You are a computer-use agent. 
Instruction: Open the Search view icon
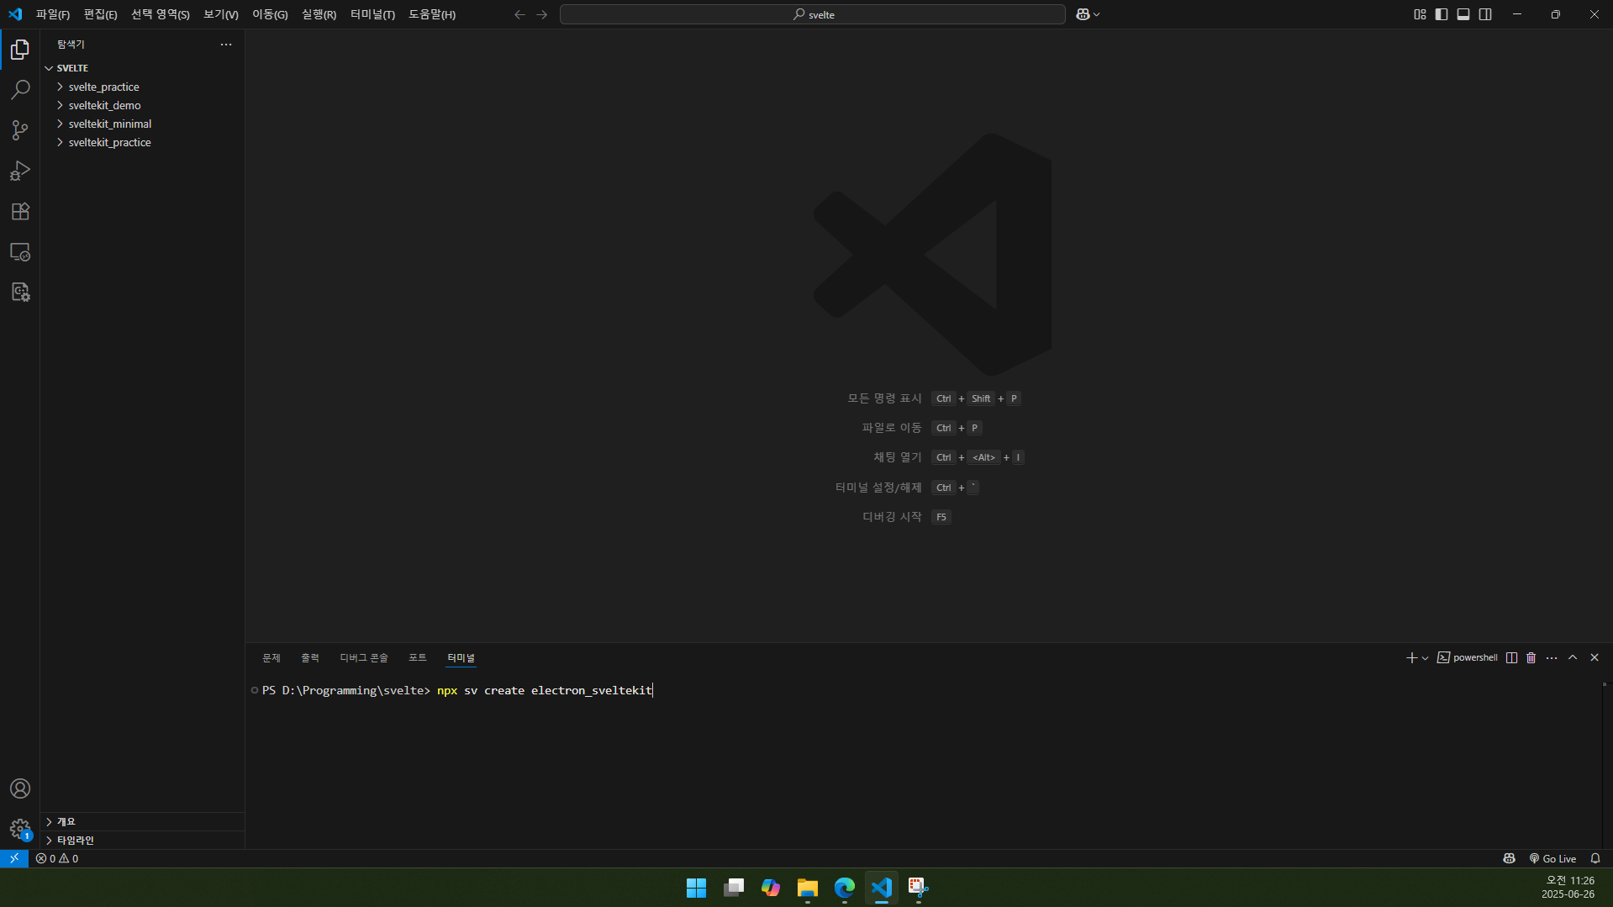[20, 89]
